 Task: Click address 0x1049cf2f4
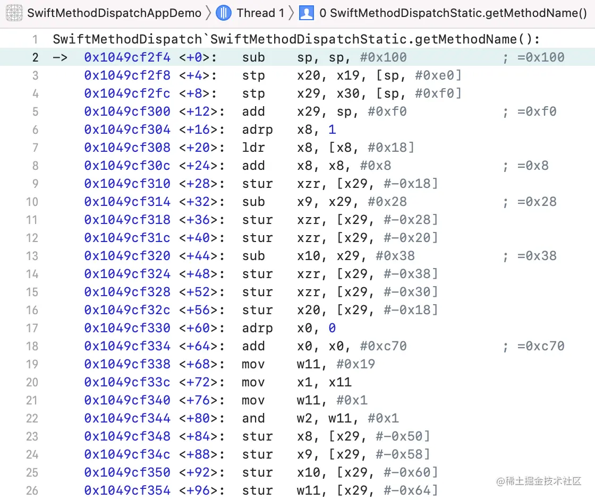click(x=127, y=58)
